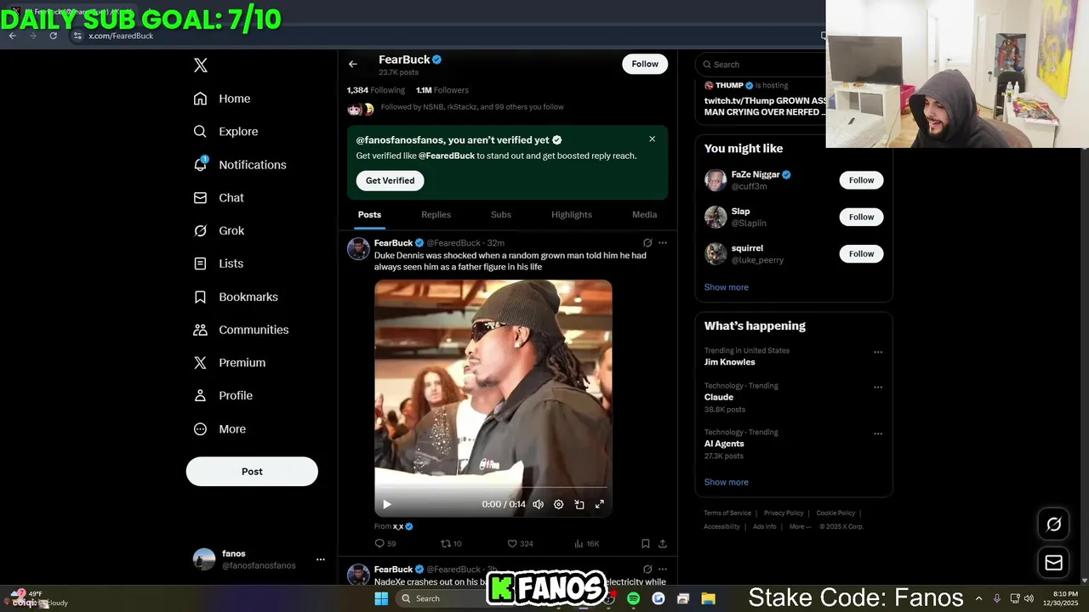Viewport: 1089px width, 612px height.
Task: Open account menu dots beside fanos
Action: click(321, 559)
